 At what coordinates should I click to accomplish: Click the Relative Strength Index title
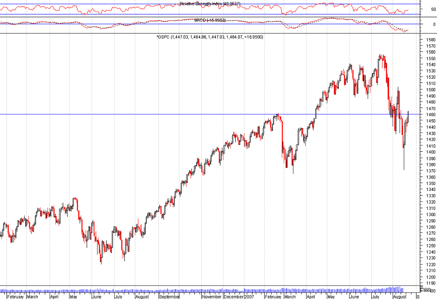(x=210, y=4)
